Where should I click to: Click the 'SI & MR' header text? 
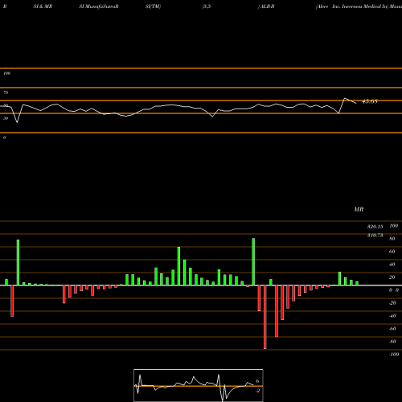pyautogui.click(x=43, y=6)
